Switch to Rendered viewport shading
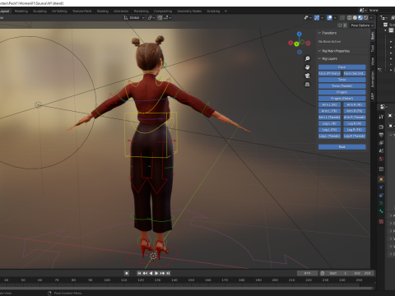395x296 pixels. [365, 18]
